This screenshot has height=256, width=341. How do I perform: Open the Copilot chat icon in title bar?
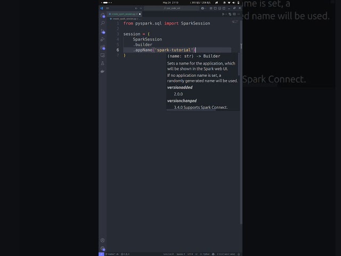(202, 9)
